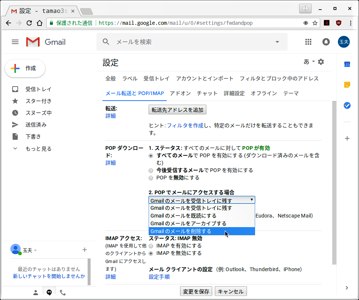
Task: Choose Gmail のメールを削除する option
Action: [202, 231]
